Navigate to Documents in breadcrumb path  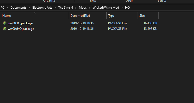click(18, 8)
